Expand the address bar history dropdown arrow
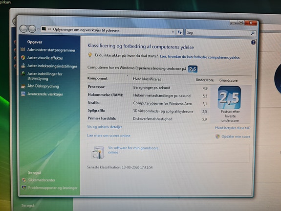The width and height of the screenshot is (281, 211). (x=173, y=32)
